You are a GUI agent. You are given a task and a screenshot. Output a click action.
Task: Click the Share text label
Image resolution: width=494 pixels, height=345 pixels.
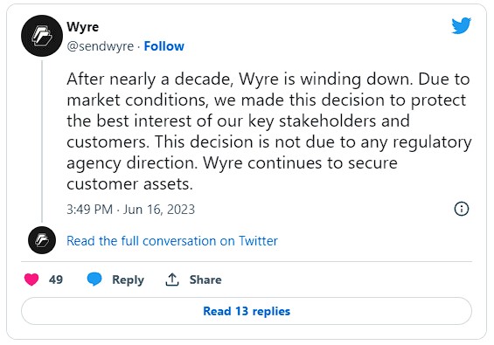[x=205, y=279]
